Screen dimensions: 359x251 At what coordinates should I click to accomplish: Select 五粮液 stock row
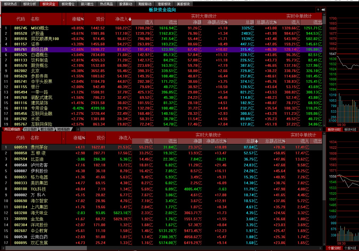tap(162, 153)
